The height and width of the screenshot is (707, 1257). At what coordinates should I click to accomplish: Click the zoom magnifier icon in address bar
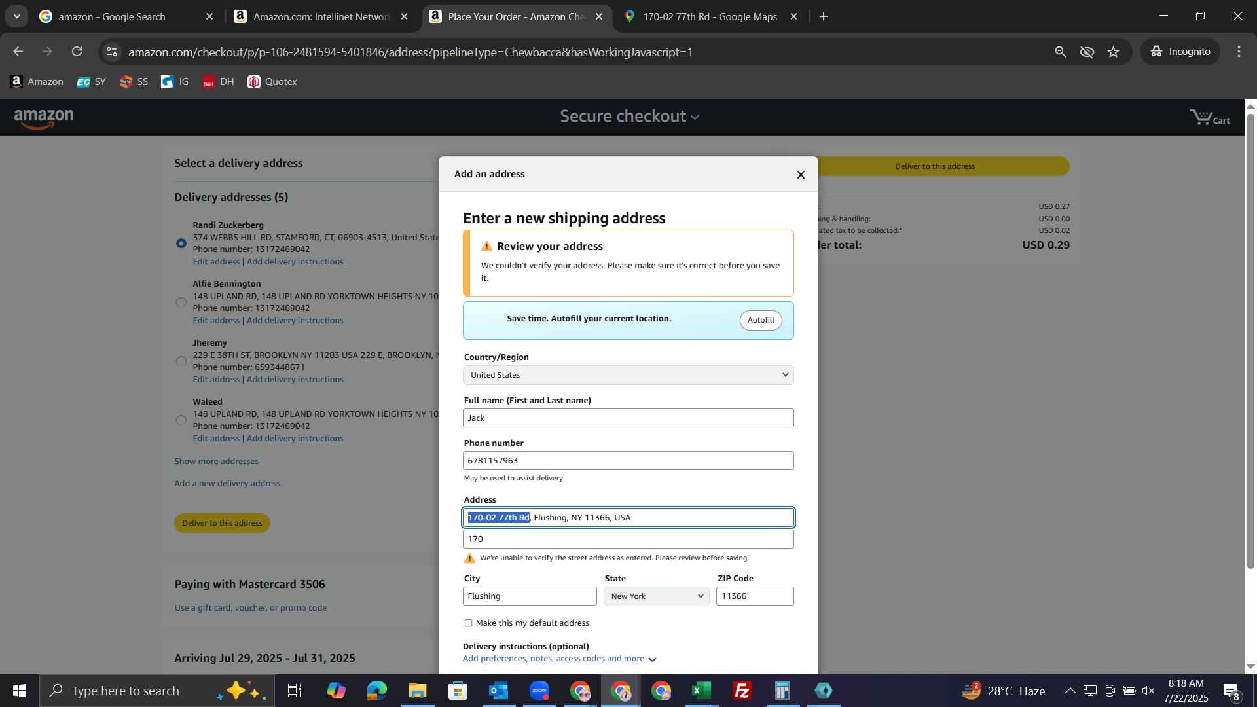click(x=1061, y=52)
